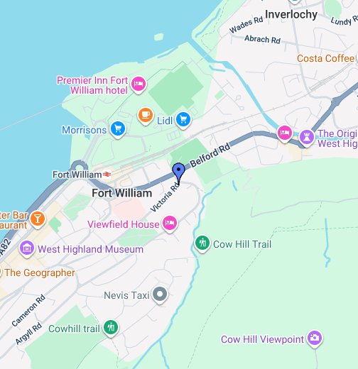Open the Cow Hill Viewpoint camera pin
358x369 pixels.
tap(315, 338)
